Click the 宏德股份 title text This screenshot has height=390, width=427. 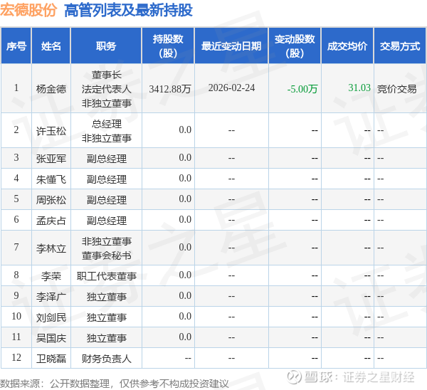(x=28, y=11)
